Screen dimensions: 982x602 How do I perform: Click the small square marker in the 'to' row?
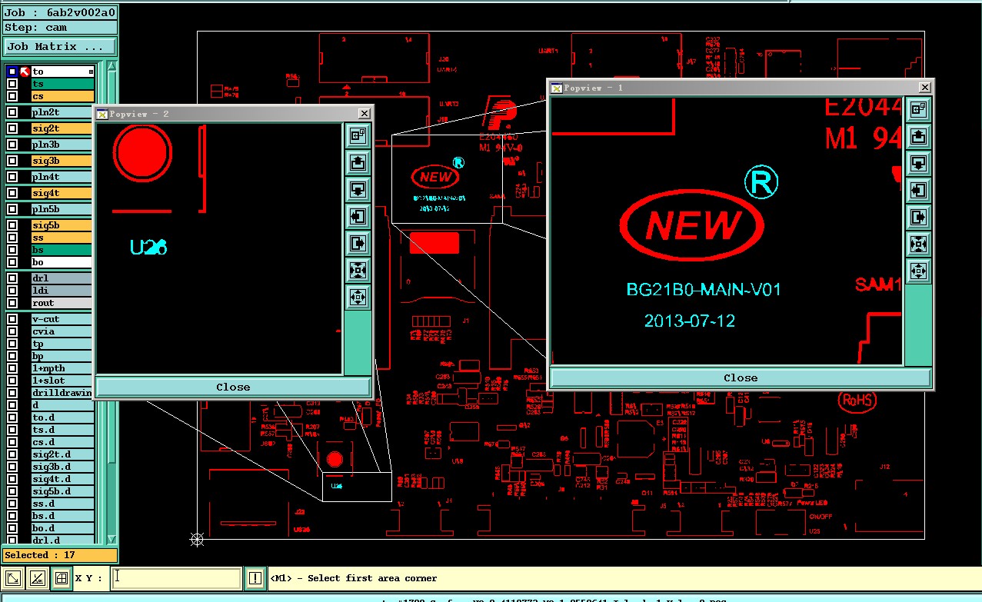(x=91, y=72)
